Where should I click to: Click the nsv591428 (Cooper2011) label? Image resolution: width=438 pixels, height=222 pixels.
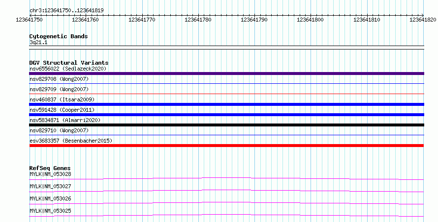(x=62, y=110)
